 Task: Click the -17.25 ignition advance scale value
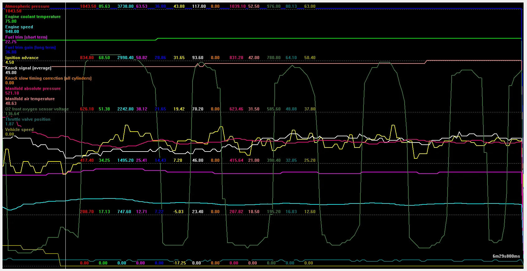[180, 263]
